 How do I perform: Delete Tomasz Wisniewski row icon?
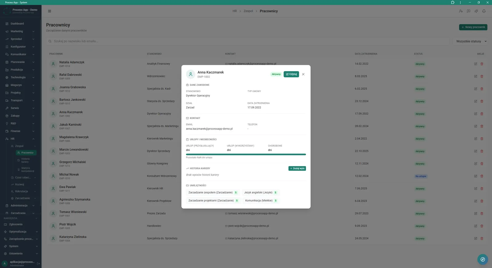click(x=482, y=213)
